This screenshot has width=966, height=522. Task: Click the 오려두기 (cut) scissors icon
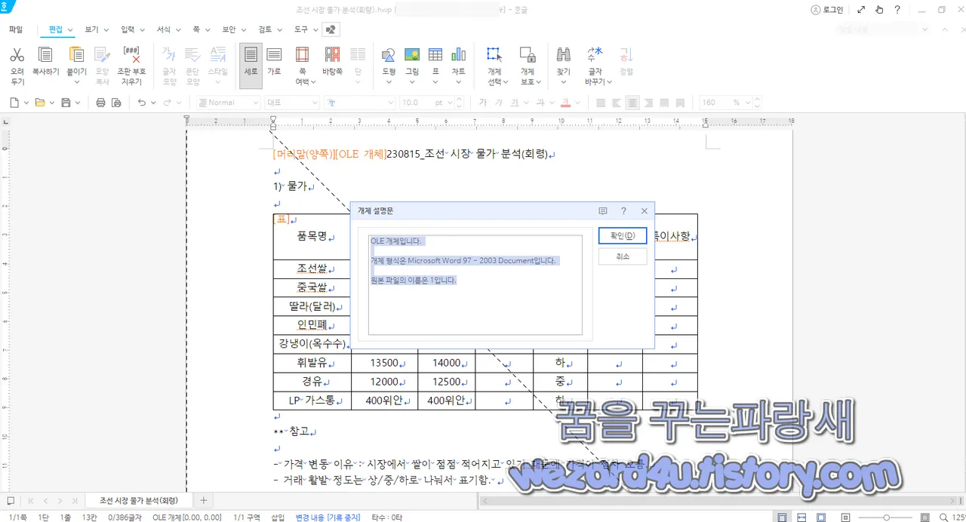(x=17, y=55)
